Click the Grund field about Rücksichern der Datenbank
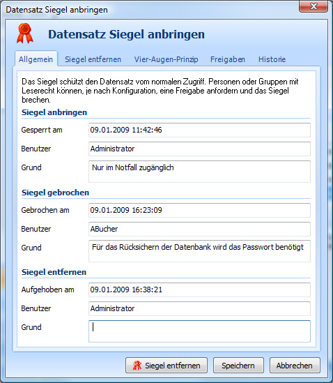Image resolution: width=333 pixels, height=383 pixels. [199, 251]
